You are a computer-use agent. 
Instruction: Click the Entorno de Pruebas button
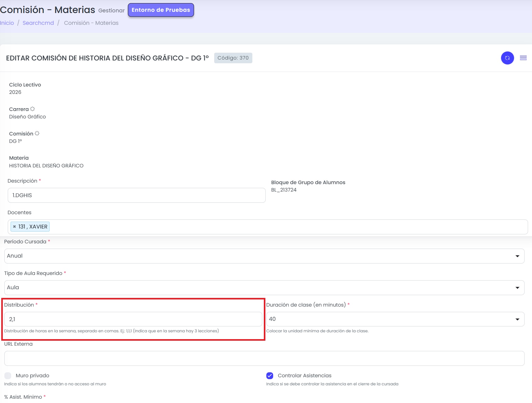pos(161,10)
